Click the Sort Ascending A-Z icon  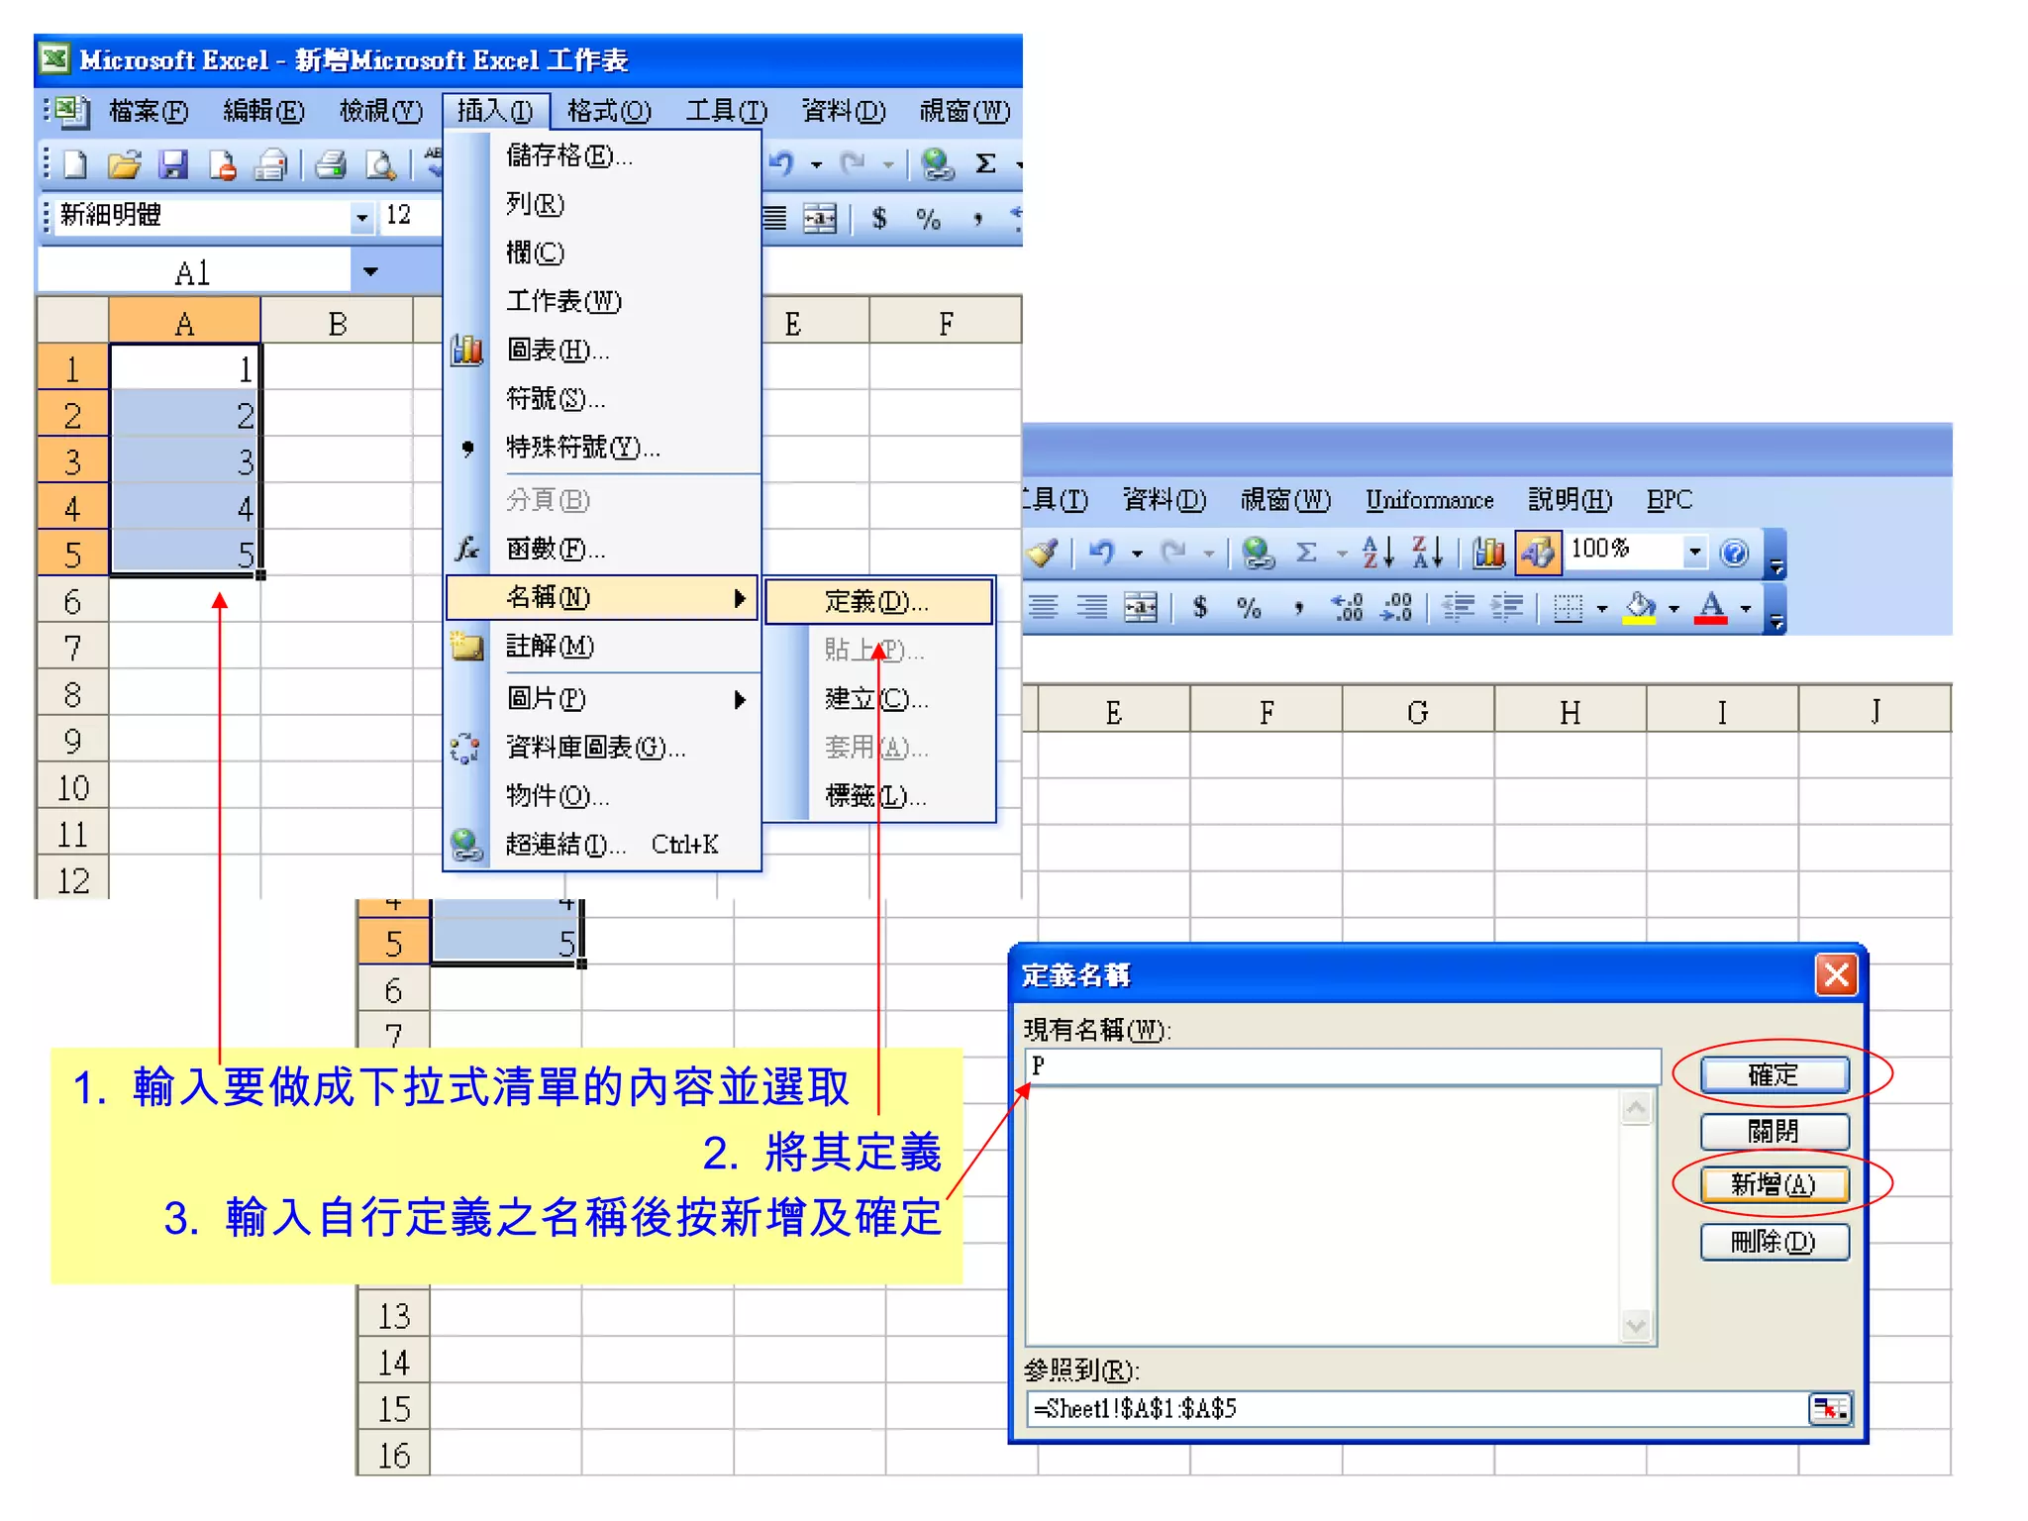coord(1377,553)
